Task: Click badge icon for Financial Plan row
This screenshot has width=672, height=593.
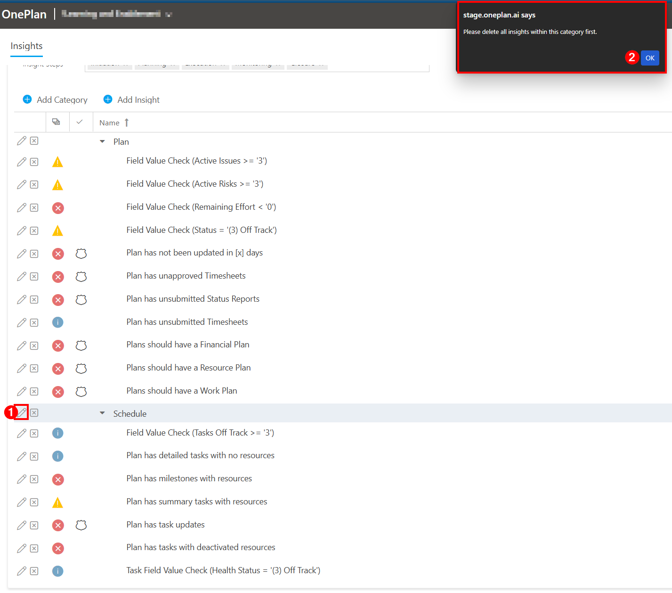Action: pos(81,346)
